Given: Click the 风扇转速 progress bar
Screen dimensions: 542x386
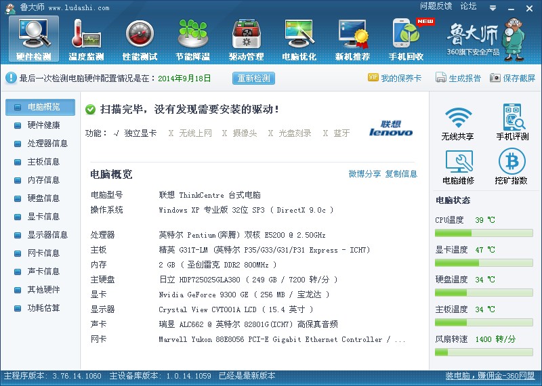Looking at the screenshot, I should tap(484, 352).
